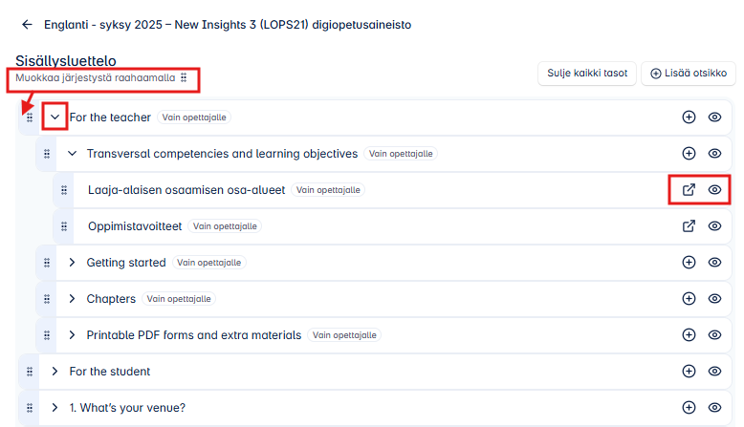Expand 1. What's your venue? chapter
This screenshot has height=427, width=744.
tap(55, 408)
